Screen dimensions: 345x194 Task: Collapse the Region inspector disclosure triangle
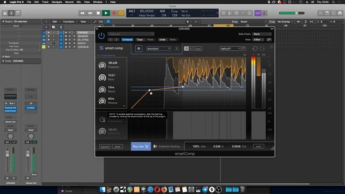3,22
